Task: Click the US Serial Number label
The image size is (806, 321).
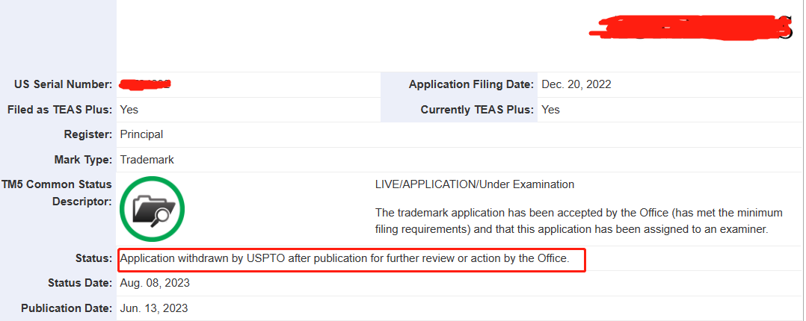Action: pos(64,85)
